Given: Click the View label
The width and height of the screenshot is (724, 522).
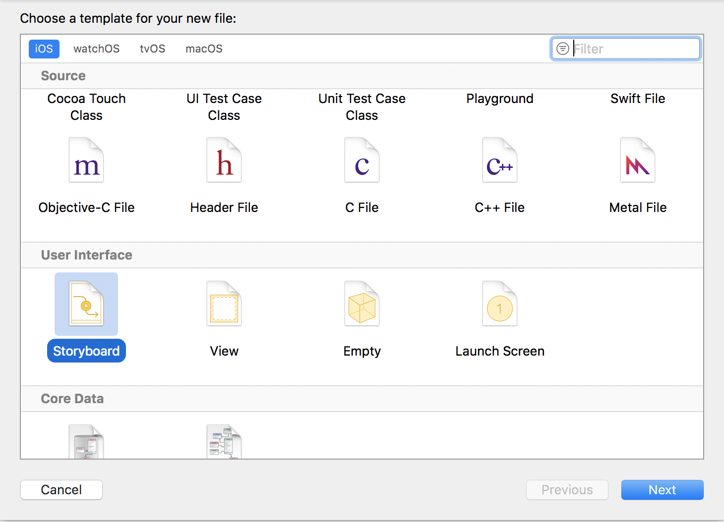Looking at the screenshot, I should click(x=224, y=351).
